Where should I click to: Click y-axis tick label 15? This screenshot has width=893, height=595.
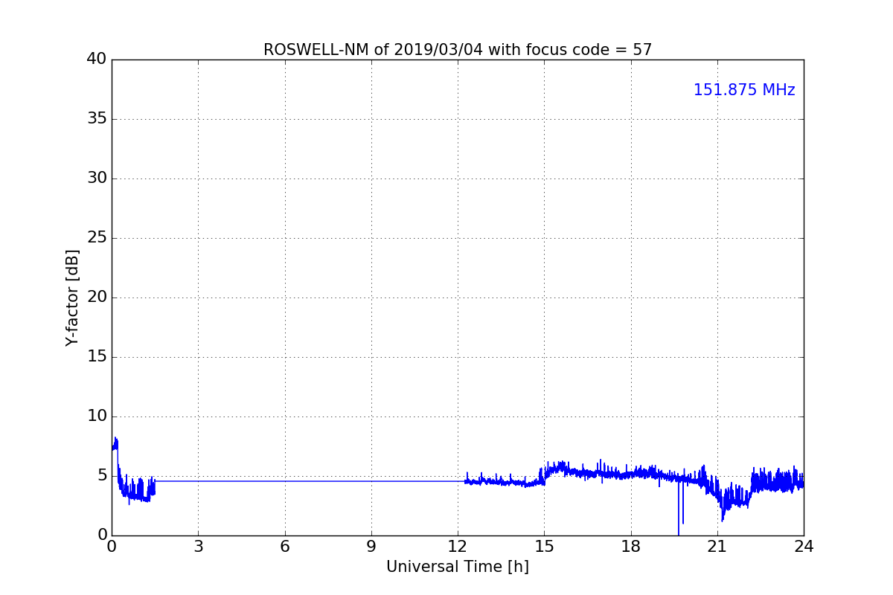[97, 357]
